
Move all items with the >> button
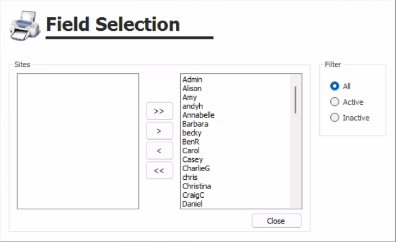[x=159, y=111]
